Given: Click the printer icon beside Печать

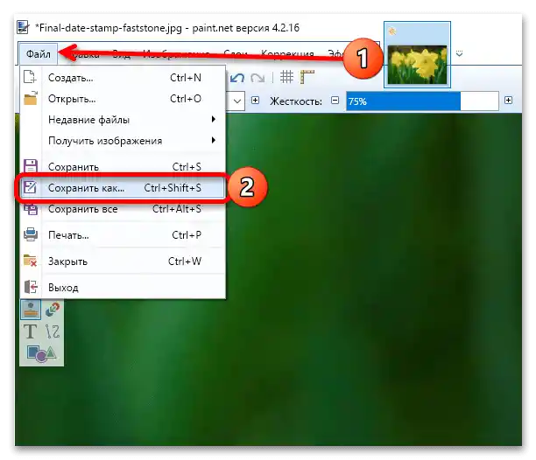Looking at the screenshot, I should (31, 234).
